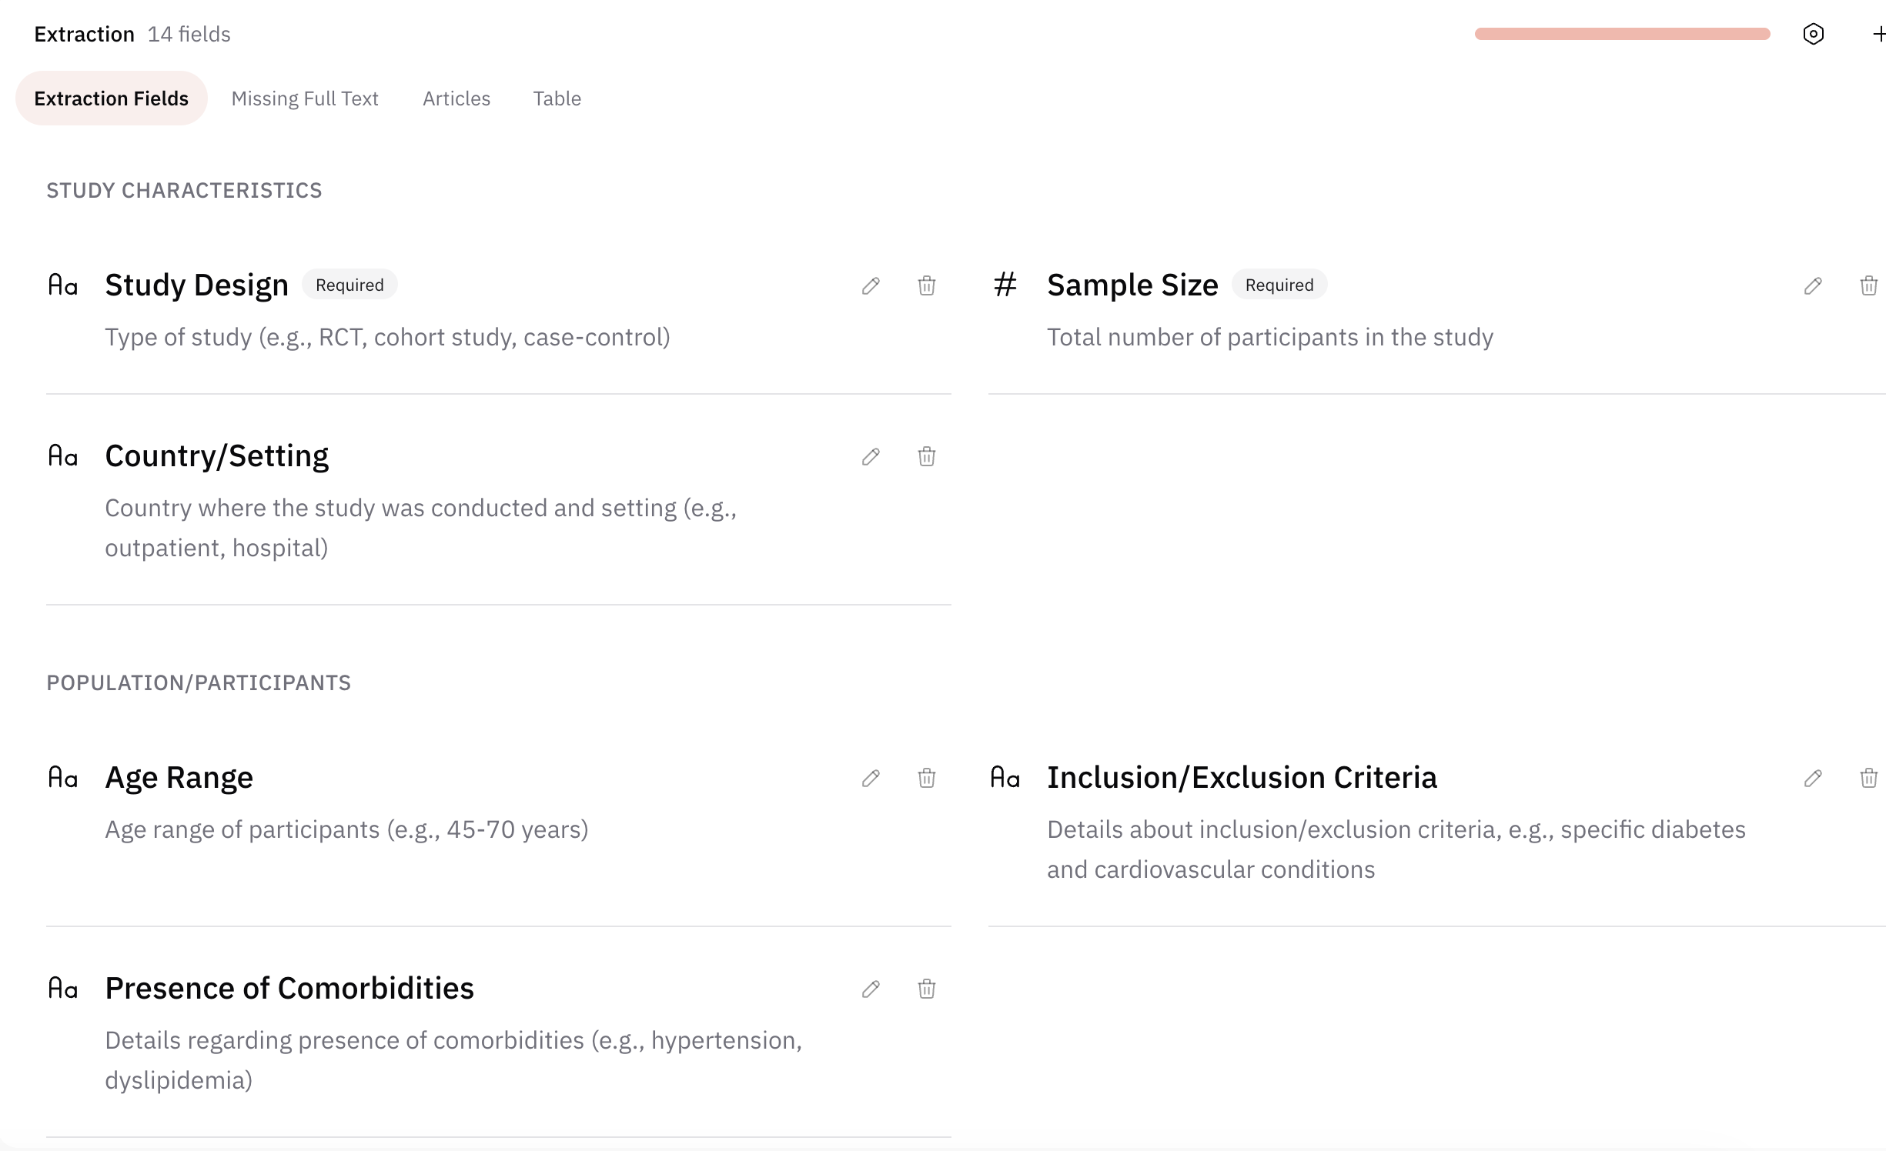Click description starting 'Country where the study was conducted'

pos(421,528)
